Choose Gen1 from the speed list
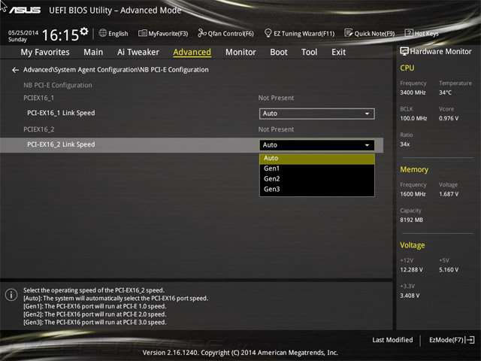The image size is (481, 361). point(317,168)
